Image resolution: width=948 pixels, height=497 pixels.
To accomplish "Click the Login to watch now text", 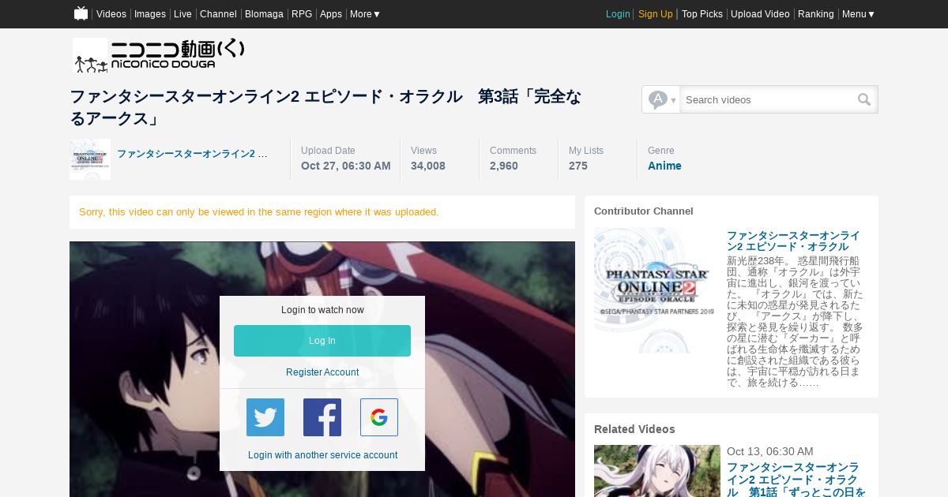I will (322, 310).
